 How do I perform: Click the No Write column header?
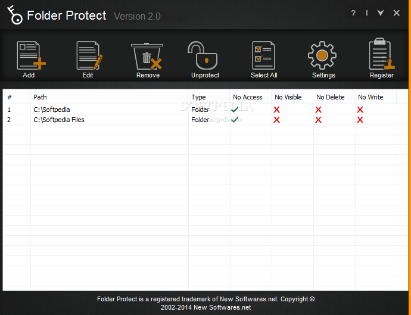click(376, 97)
